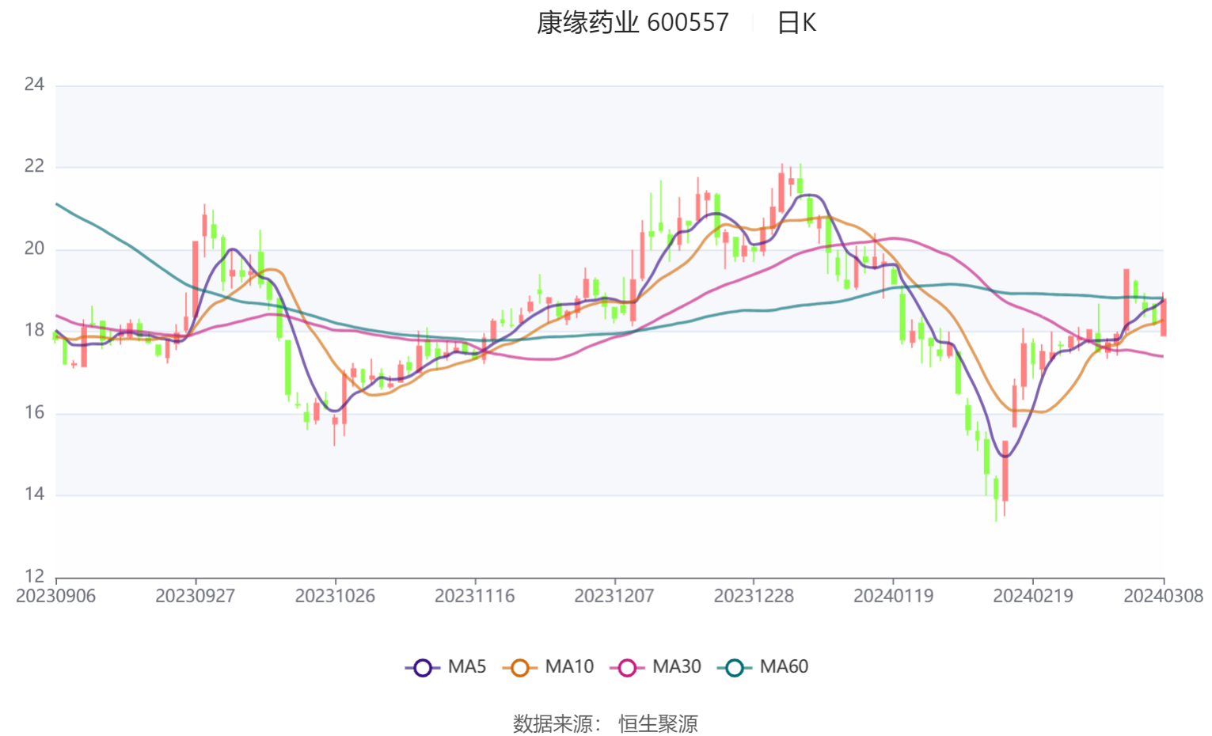The height and width of the screenshot is (736, 1212).
Task: Click y-axis value 18
Action: click(34, 330)
